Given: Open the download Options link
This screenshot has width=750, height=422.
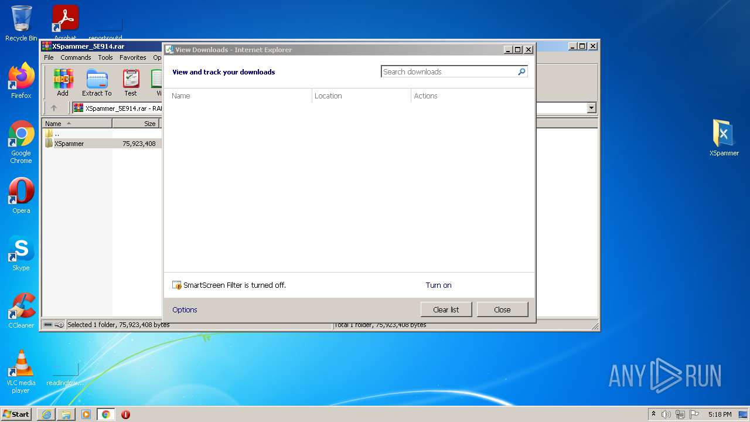Looking at the screenshot, I should pyautogui.click(x=185, y=310).
